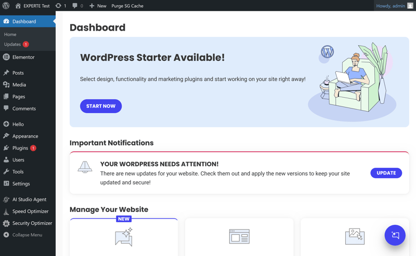
Task: Click the Collapse Menu label
Action: coord(28,235)
